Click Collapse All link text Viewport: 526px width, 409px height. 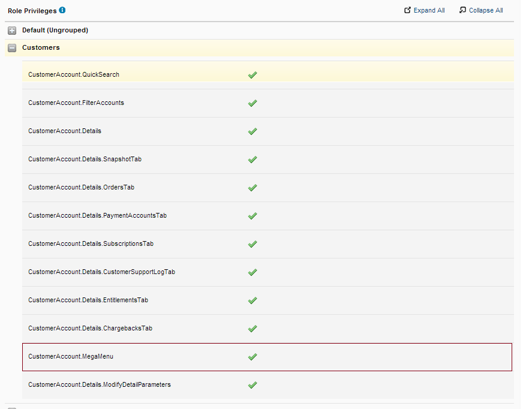(x=486, y=10)
